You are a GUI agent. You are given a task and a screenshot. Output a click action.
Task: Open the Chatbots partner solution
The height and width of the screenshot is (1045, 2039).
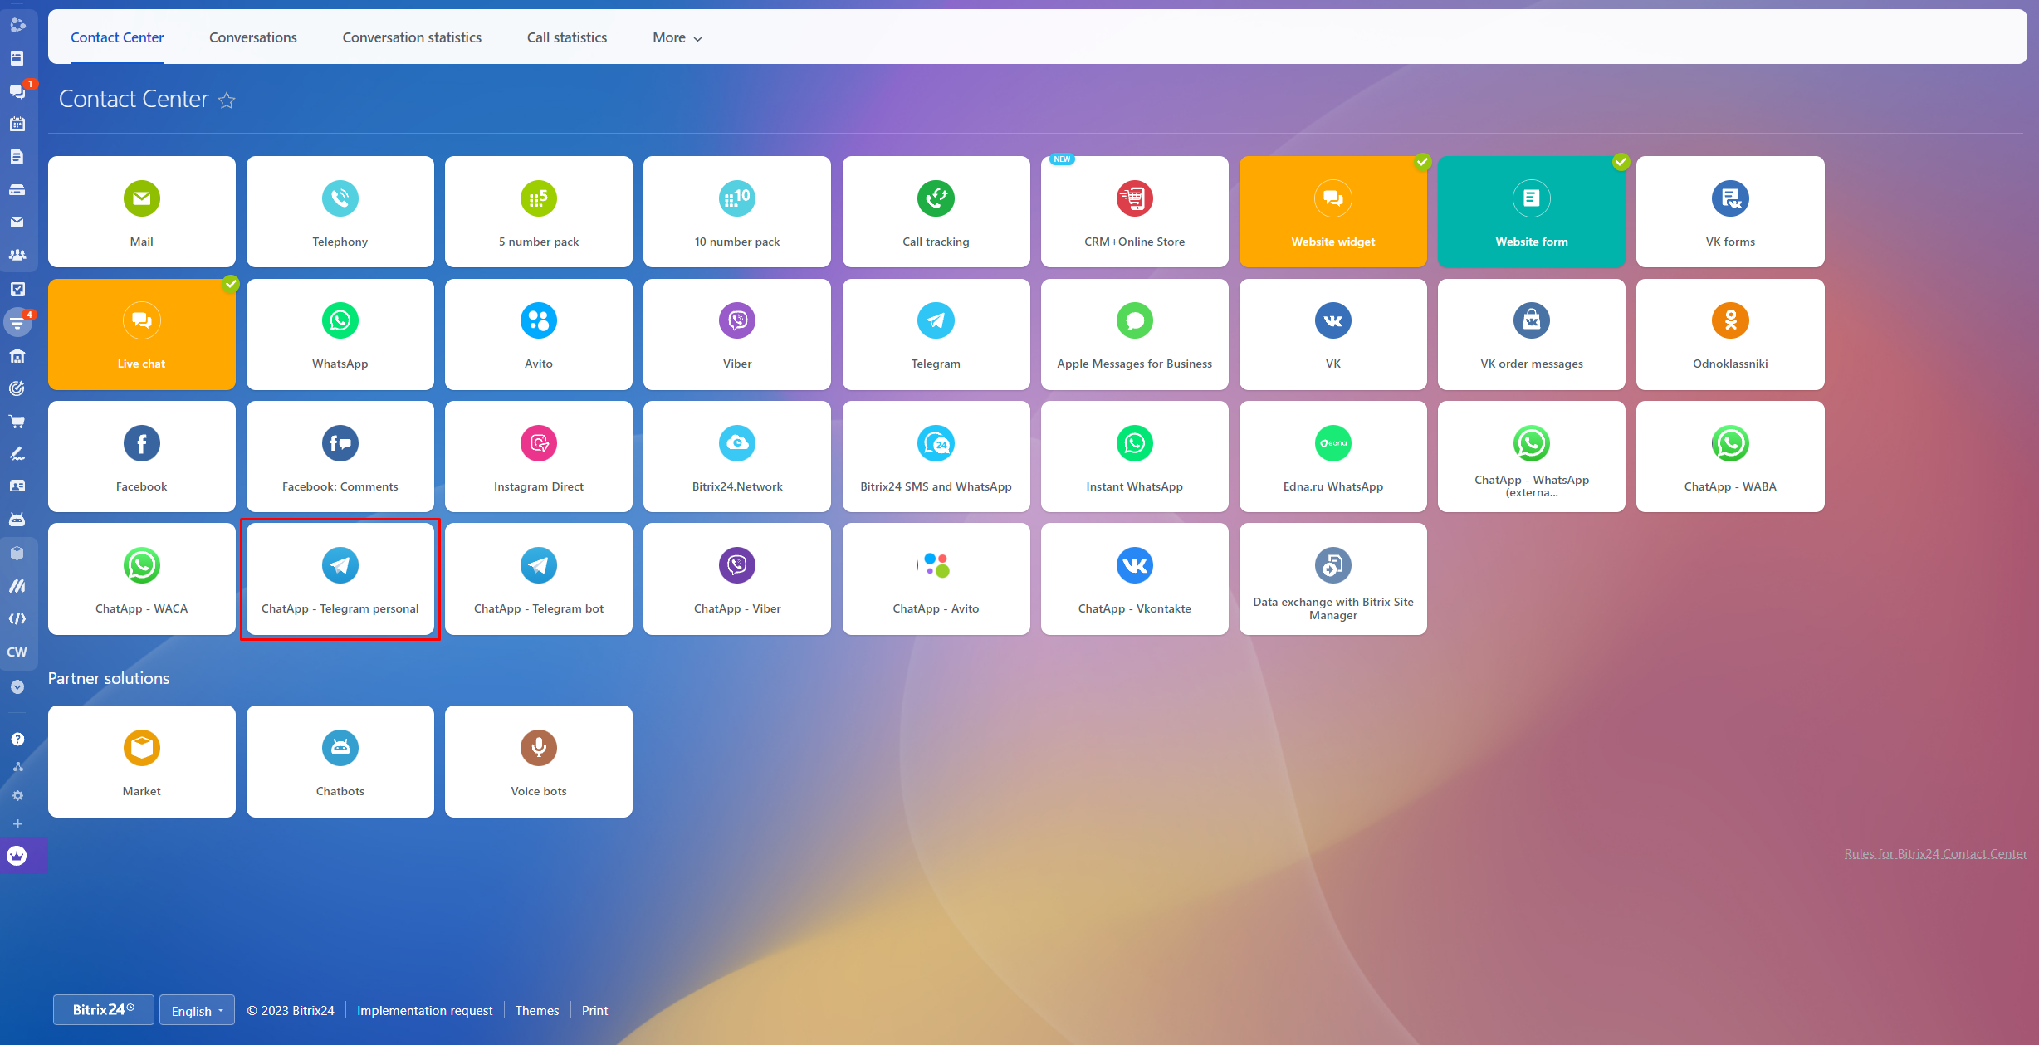[340, 761]
